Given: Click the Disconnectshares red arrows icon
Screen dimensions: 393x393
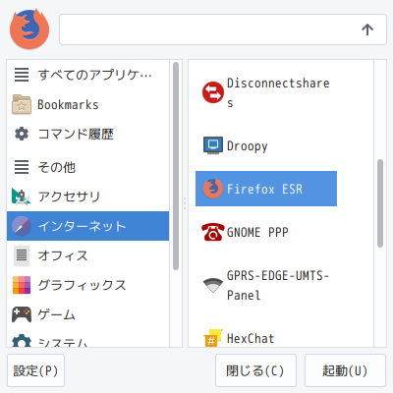Looking at the screenshot, I should pos(213,92).
